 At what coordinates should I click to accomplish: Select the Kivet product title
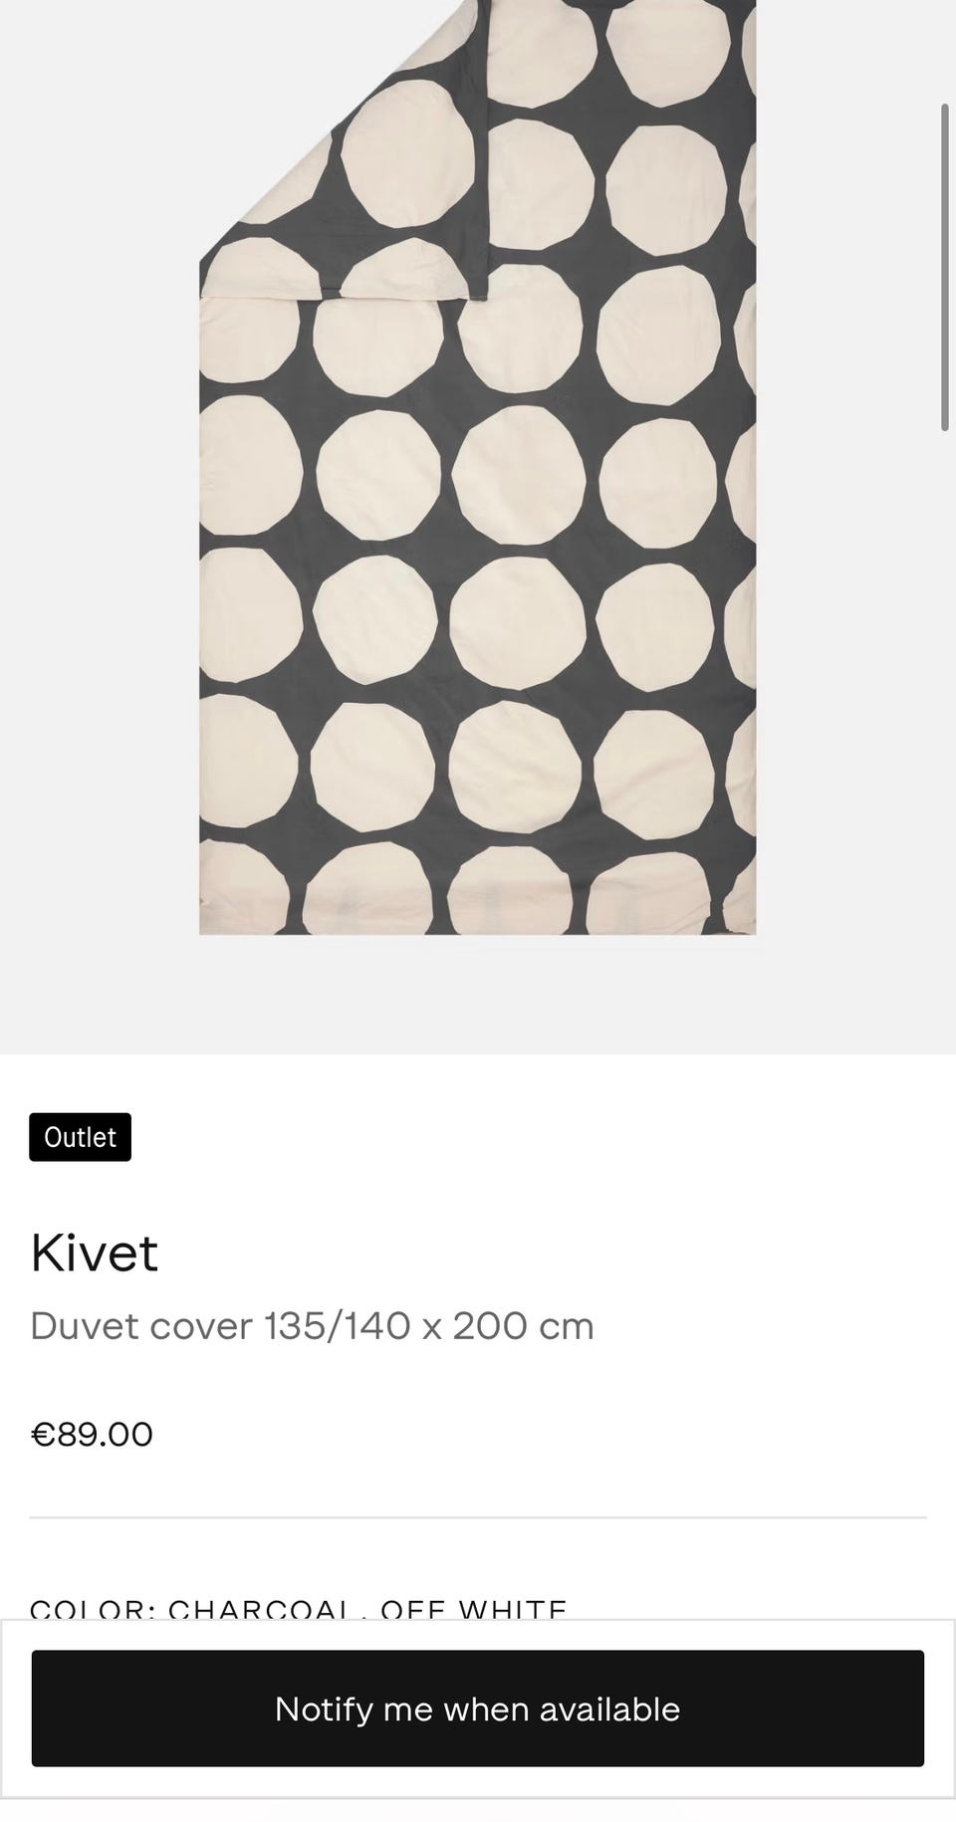[95, 1253]
